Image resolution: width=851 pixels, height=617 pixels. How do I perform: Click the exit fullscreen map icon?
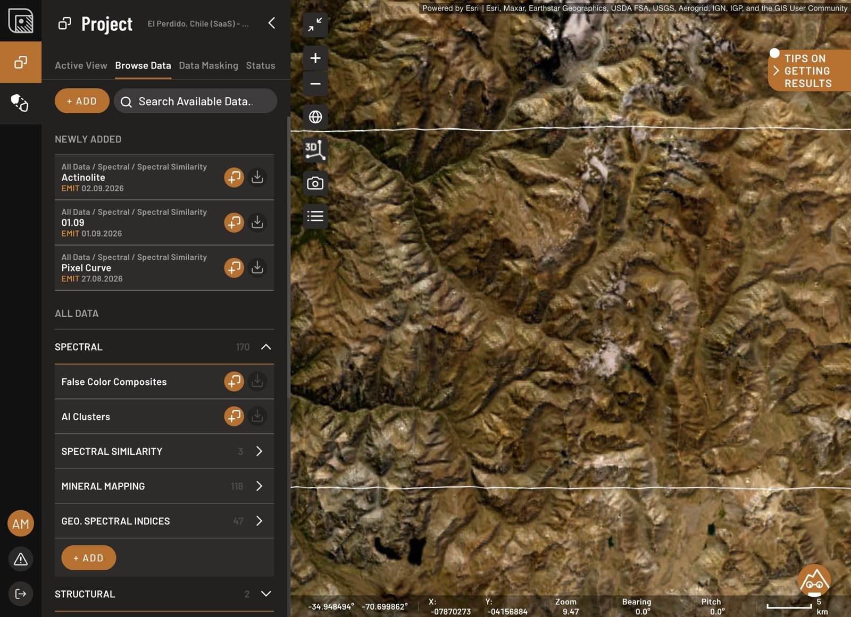point(315,24)
